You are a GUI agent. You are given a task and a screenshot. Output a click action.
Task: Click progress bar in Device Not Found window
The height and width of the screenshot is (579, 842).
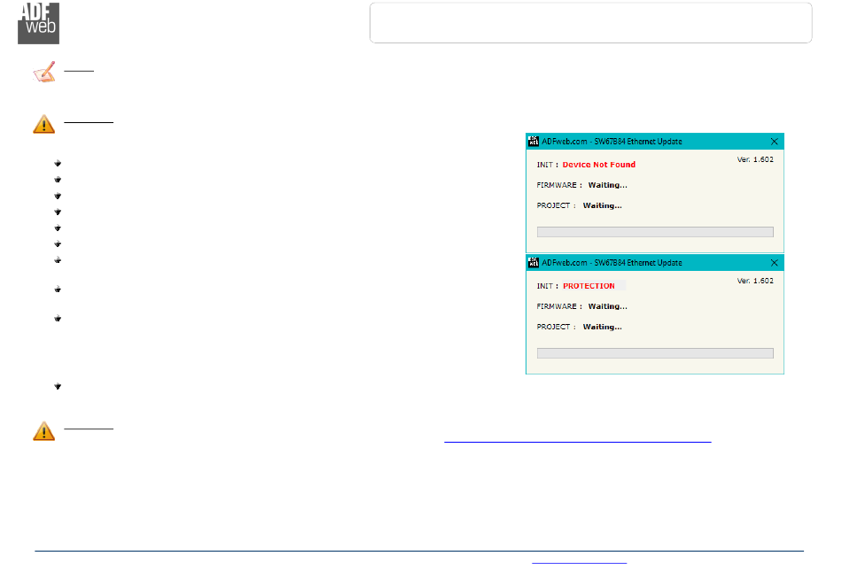coord(655,232)
